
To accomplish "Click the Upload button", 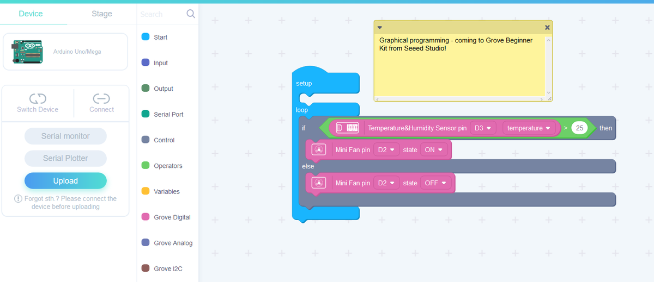I will pyautogui.click(x=65, y=181).
